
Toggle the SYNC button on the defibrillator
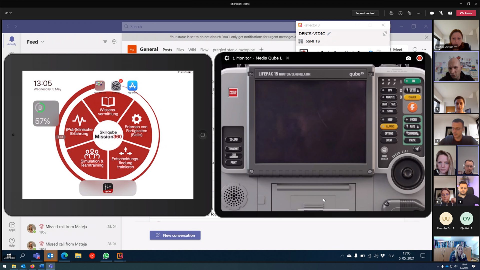389,111
